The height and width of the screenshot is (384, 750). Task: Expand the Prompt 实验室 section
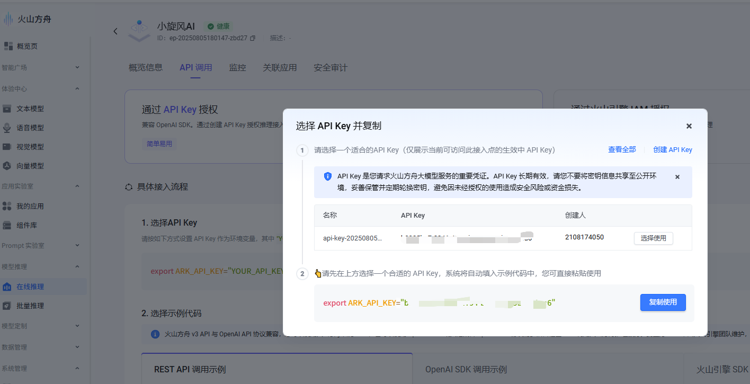[77, 245]
